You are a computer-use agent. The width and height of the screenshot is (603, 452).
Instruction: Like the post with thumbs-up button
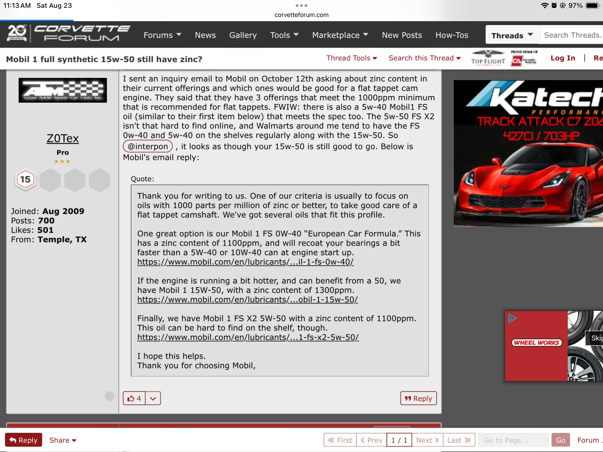point(134,398)
